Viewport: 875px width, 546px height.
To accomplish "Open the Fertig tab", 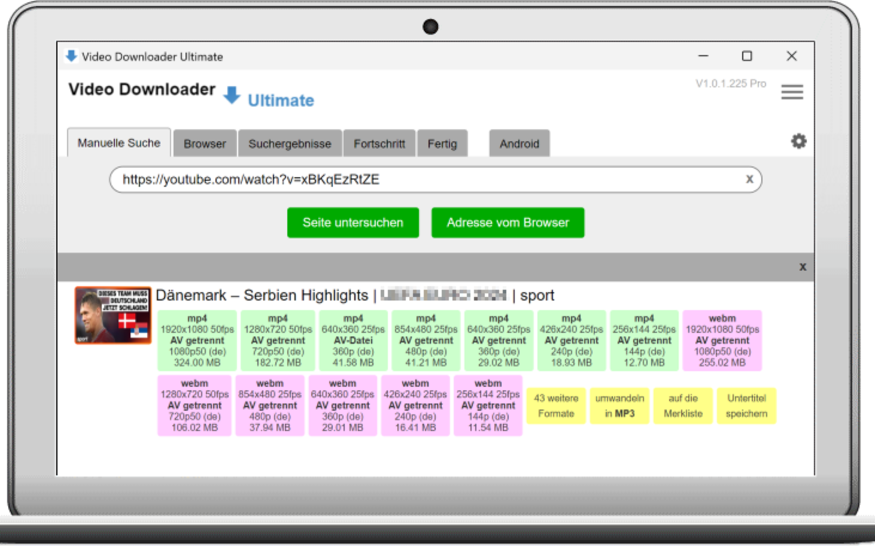I will click(442, 144).
